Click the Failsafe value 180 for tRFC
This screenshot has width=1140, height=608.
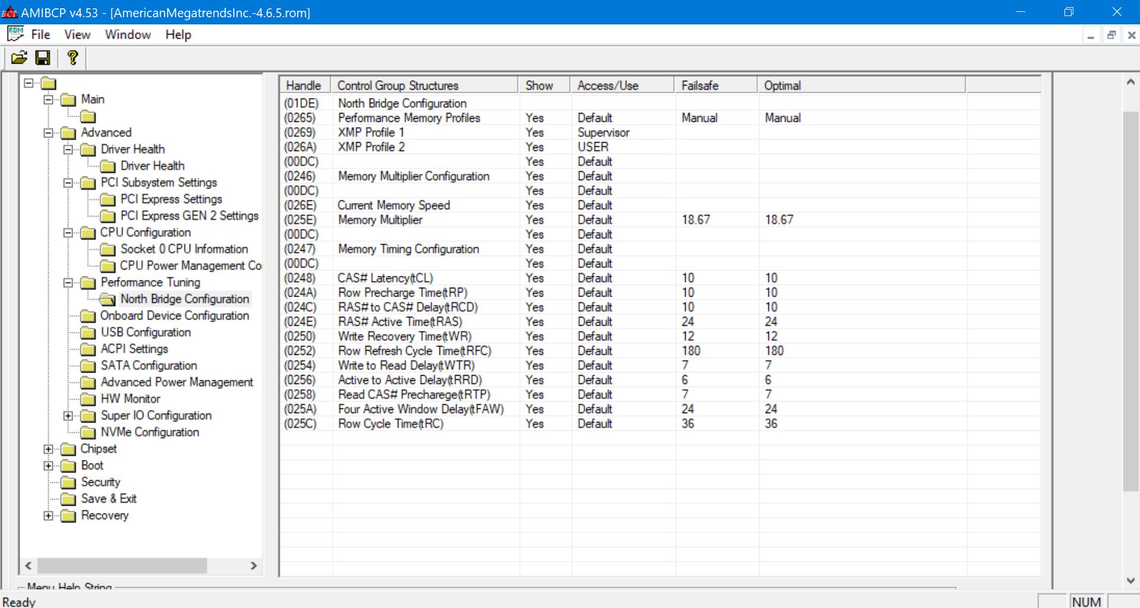pos(691,351)
